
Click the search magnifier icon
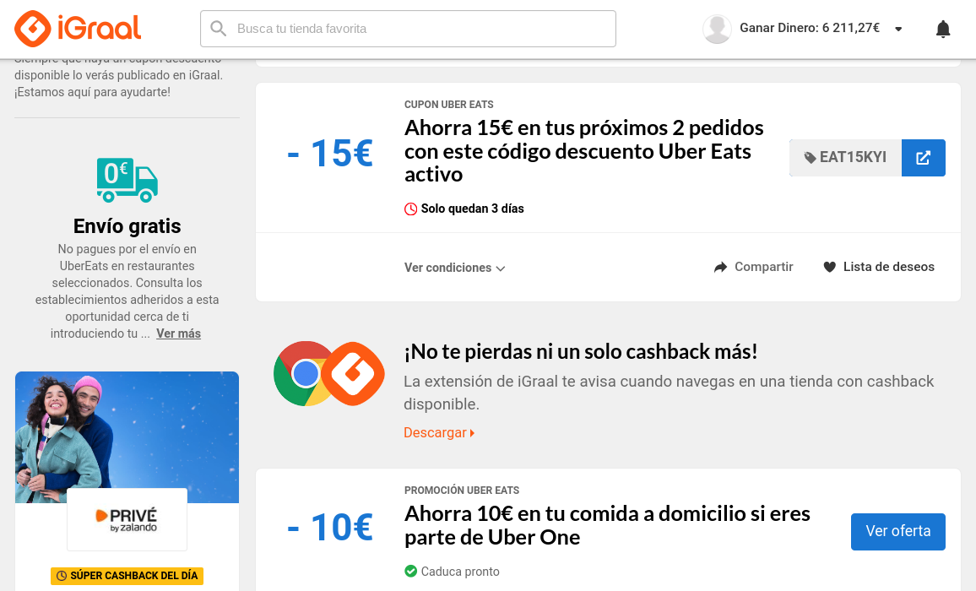point(219,29)
